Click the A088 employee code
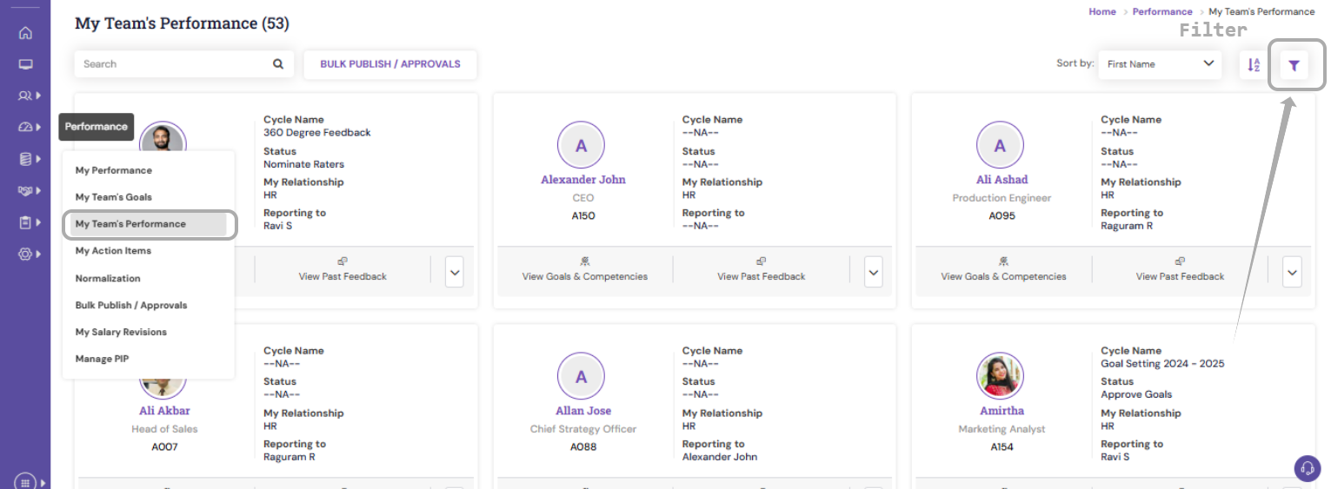Image resolution: width=1331 pixels, height=489 pixels. point(582,447)
